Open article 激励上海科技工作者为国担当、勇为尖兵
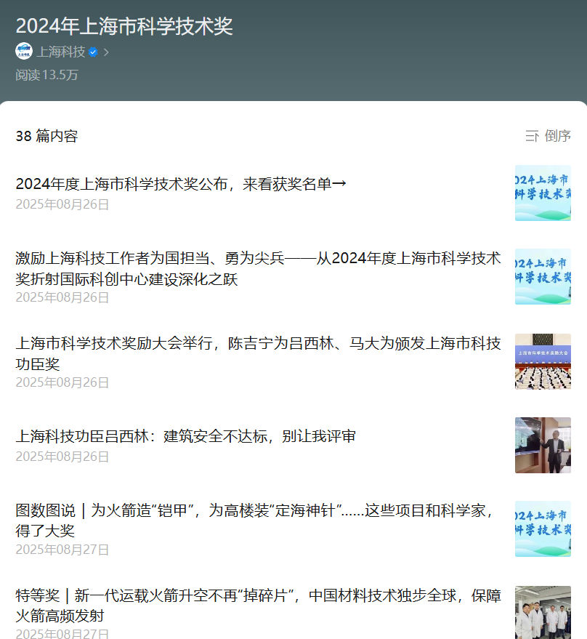 (x=258, y=268)
